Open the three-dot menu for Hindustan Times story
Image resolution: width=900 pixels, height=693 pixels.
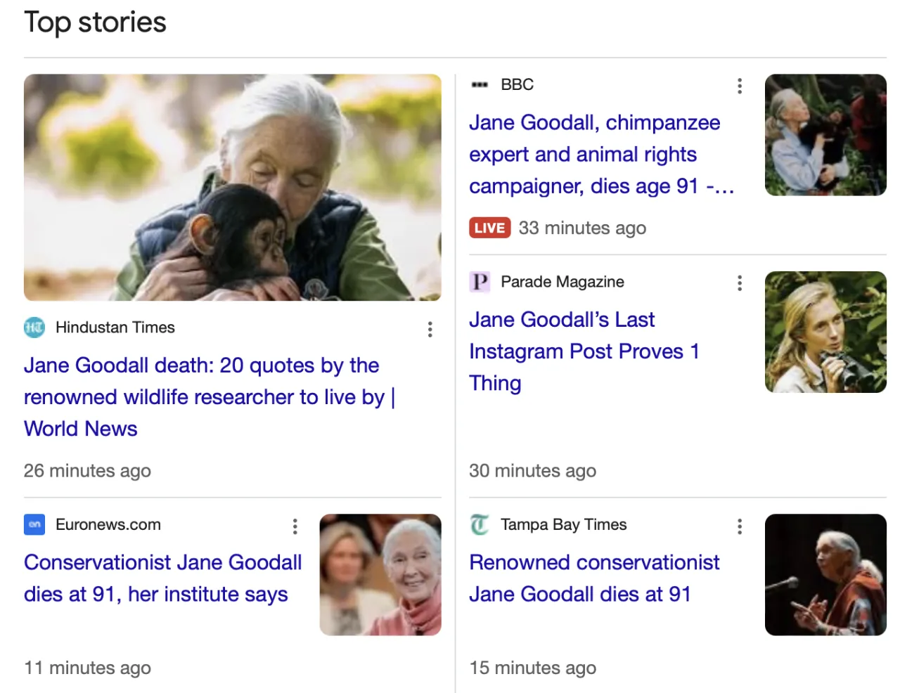(x=430, y=330)
